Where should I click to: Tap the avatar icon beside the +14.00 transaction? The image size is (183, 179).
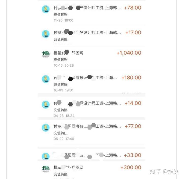[x=46, y=105]
